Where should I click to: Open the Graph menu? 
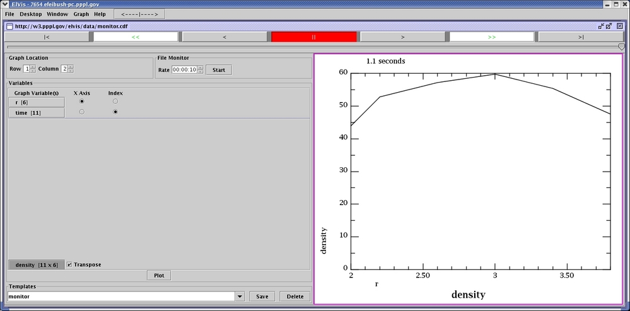81,14
